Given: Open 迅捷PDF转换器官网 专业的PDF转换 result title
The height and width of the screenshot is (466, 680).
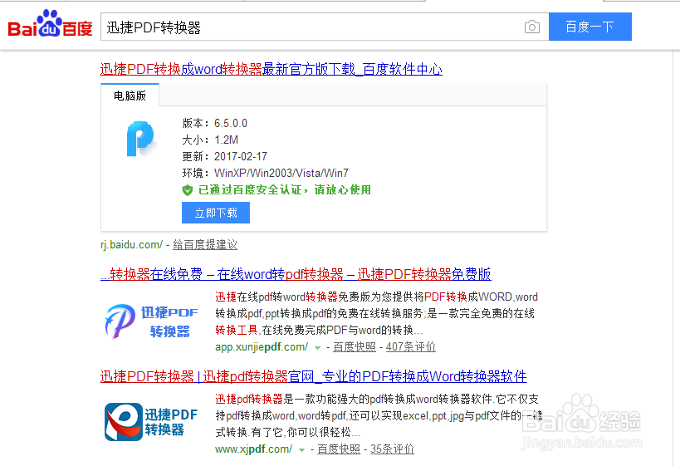Looking at the screenshot, I should (x=313, y=376).
